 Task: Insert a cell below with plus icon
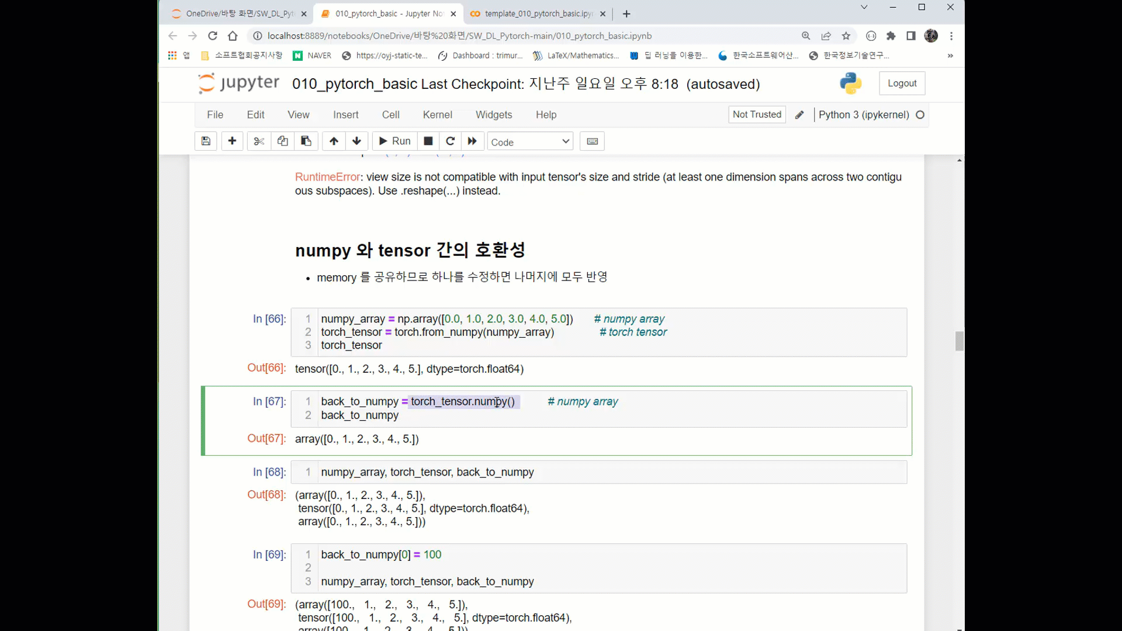click(232, 141)
